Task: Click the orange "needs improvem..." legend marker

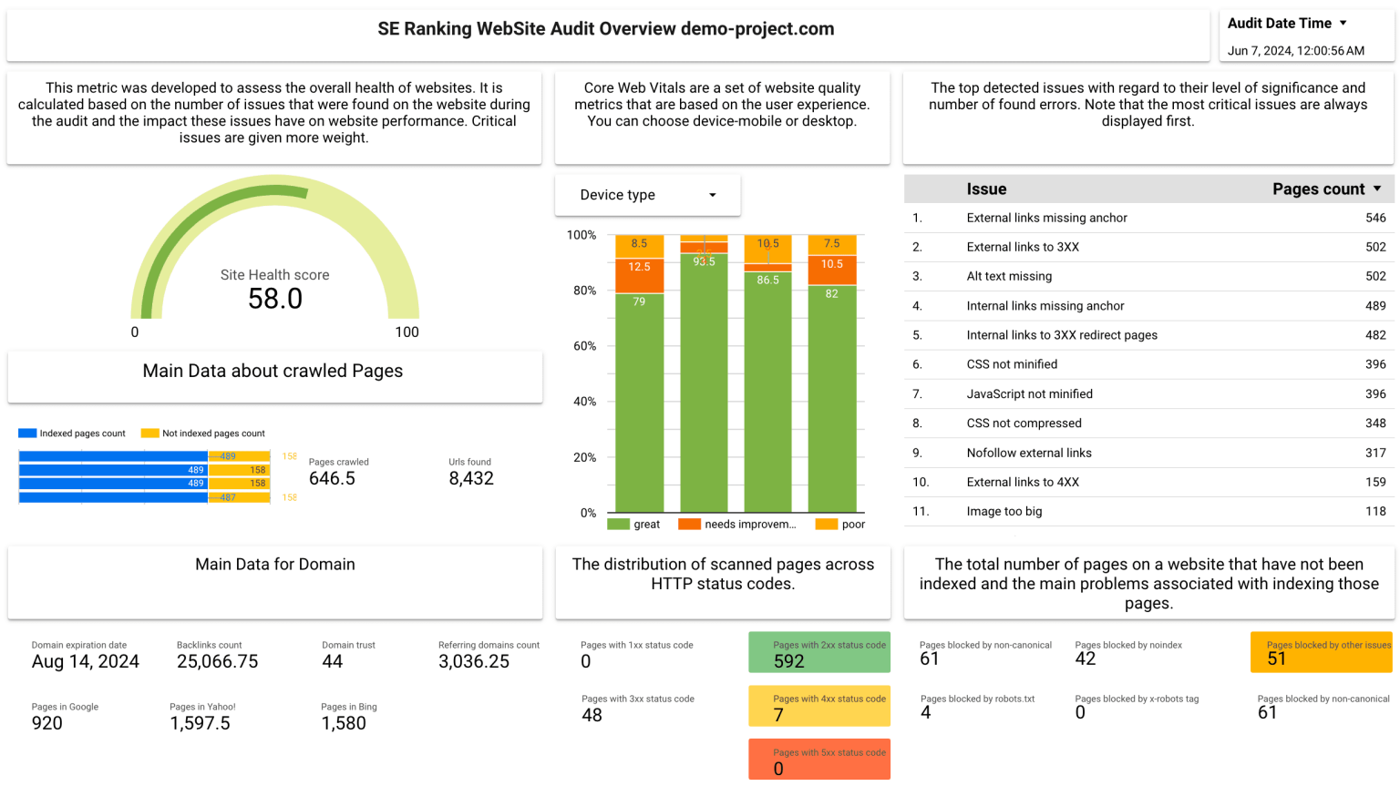Action: coord(689,524)
